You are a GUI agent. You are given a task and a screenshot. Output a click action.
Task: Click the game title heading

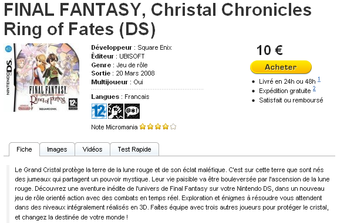click(158, 19)
